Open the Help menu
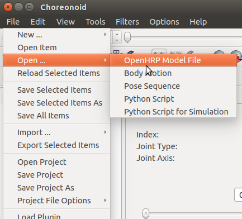Image resolution: width=242 pixels, height=219 pixels. tap(198, 22)
